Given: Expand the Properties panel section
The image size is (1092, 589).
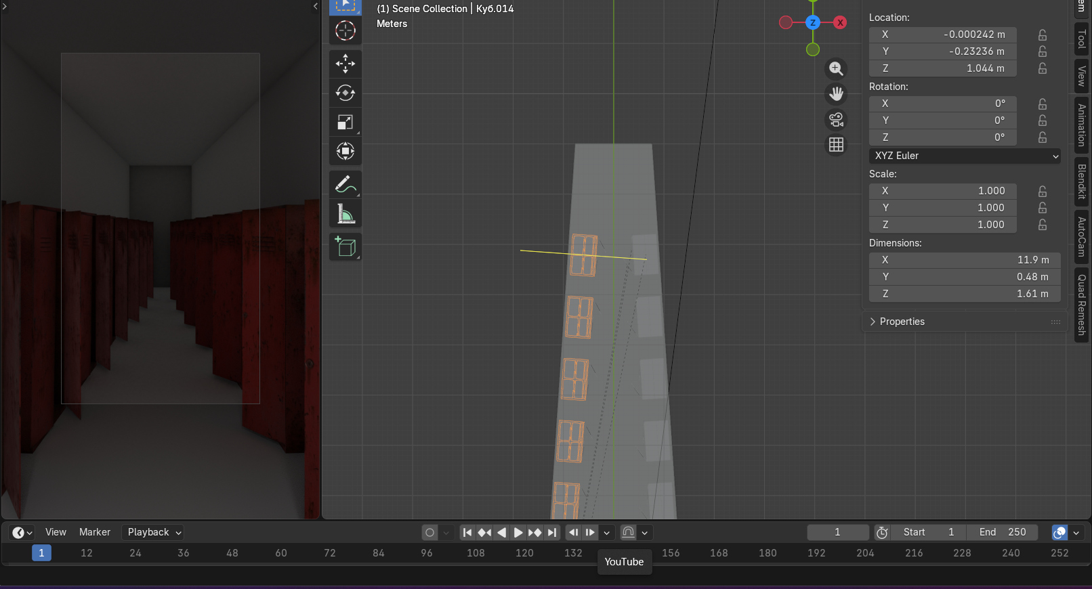Looking at the screenshot, I should point(965,322).
